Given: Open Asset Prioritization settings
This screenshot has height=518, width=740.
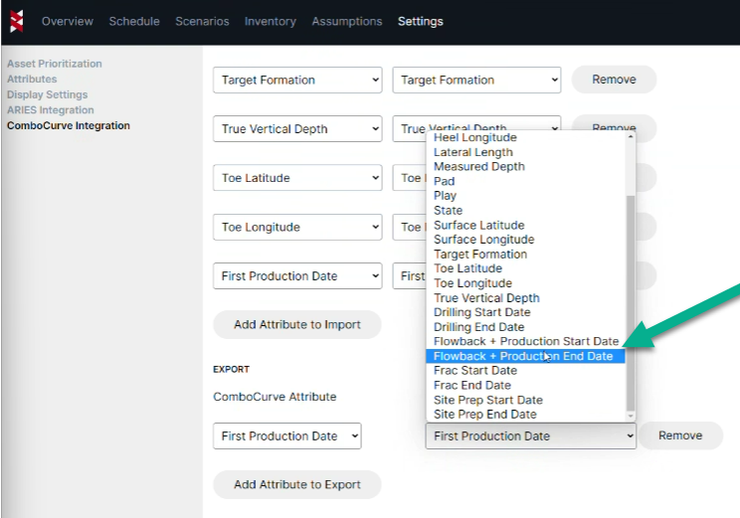Looking at the screenshot, I should pyautogui.click(x=54, y=64).
